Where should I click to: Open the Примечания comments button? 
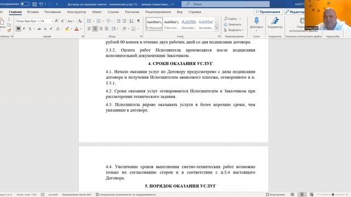click(x=268, y=12)
